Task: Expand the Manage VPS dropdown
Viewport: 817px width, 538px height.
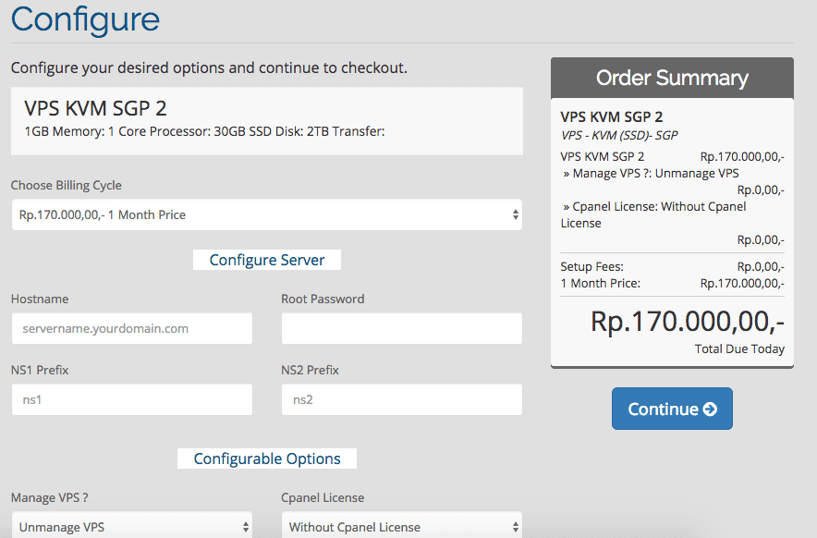Action: pyautogui.click(x=131, y=526)
